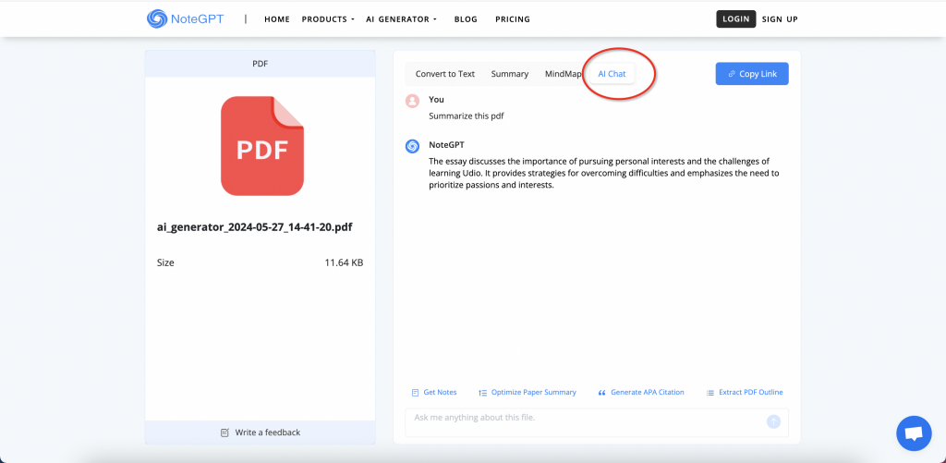The width and height of the screenshot is (946, 463).
Task: Click the NoteGPT avatar in chat
Action: pyautogui.click(x=413, y=146)
